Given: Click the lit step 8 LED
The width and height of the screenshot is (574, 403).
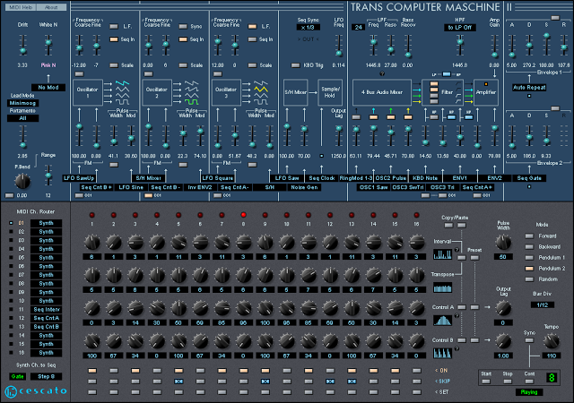Looking at the screenshot, I should [243, 215].
